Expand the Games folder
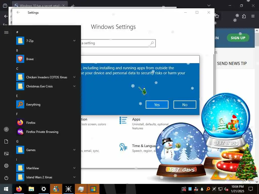The width and height of the screenshot is (259, 194). [x=74, y=150]
